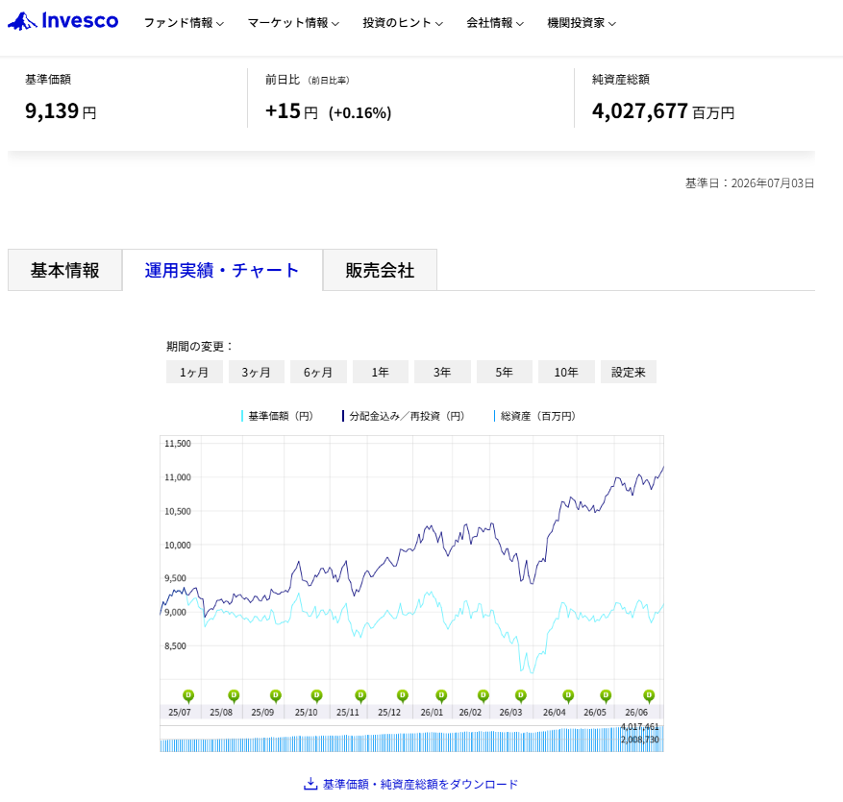Open the 販売会社 tab
Image resolution: width=843 pixels, height=802 pixels.
[x=380, y=270]
